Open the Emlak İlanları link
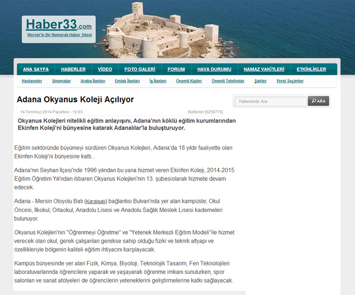Image resolution: width=355 pixels, height=295 pixels. coord(127,81)
